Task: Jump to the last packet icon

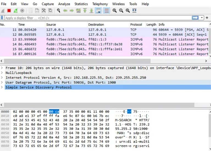Action: tap(91, 11)
